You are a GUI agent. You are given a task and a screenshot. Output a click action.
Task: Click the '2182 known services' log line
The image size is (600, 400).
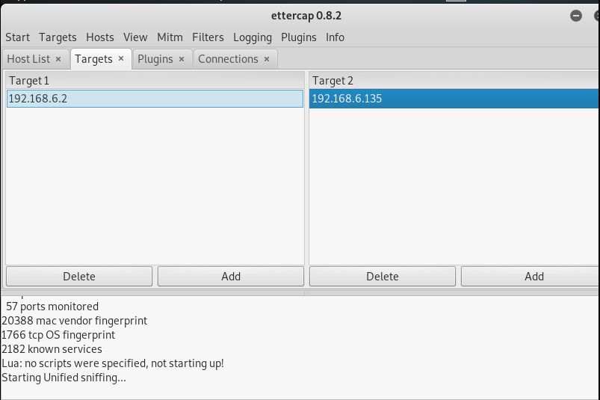[x=52, y=349]
